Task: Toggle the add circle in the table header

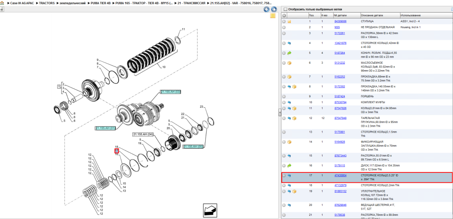Action: [284, 15]
